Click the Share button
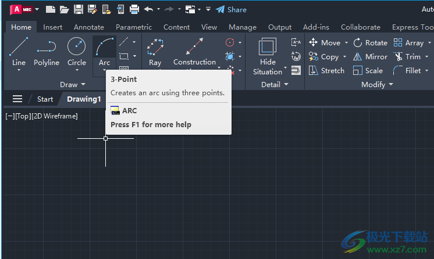 coord(231,10)
